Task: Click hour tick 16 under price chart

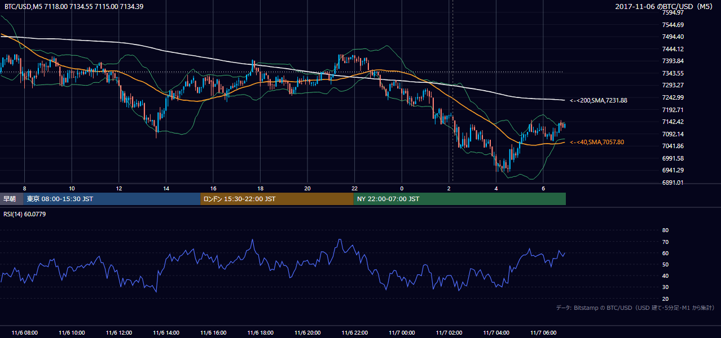Action: click(x=213, y=188)
